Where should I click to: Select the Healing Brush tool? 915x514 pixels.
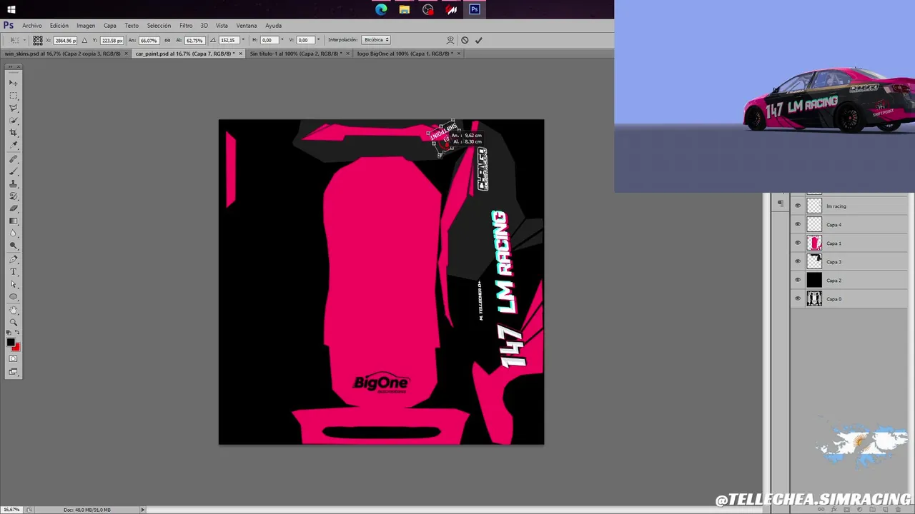tap(14, 159)
